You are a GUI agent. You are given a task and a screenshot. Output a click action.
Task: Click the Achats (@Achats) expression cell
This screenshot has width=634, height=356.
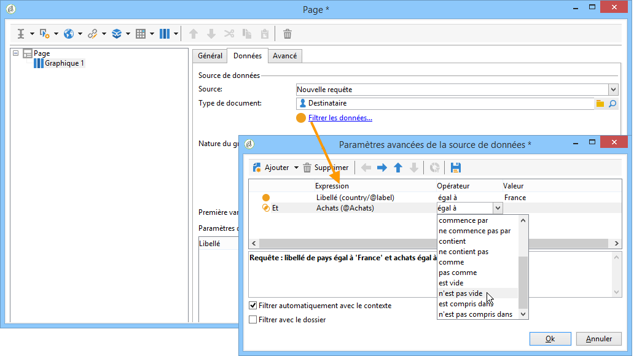(x=345, y=208)
